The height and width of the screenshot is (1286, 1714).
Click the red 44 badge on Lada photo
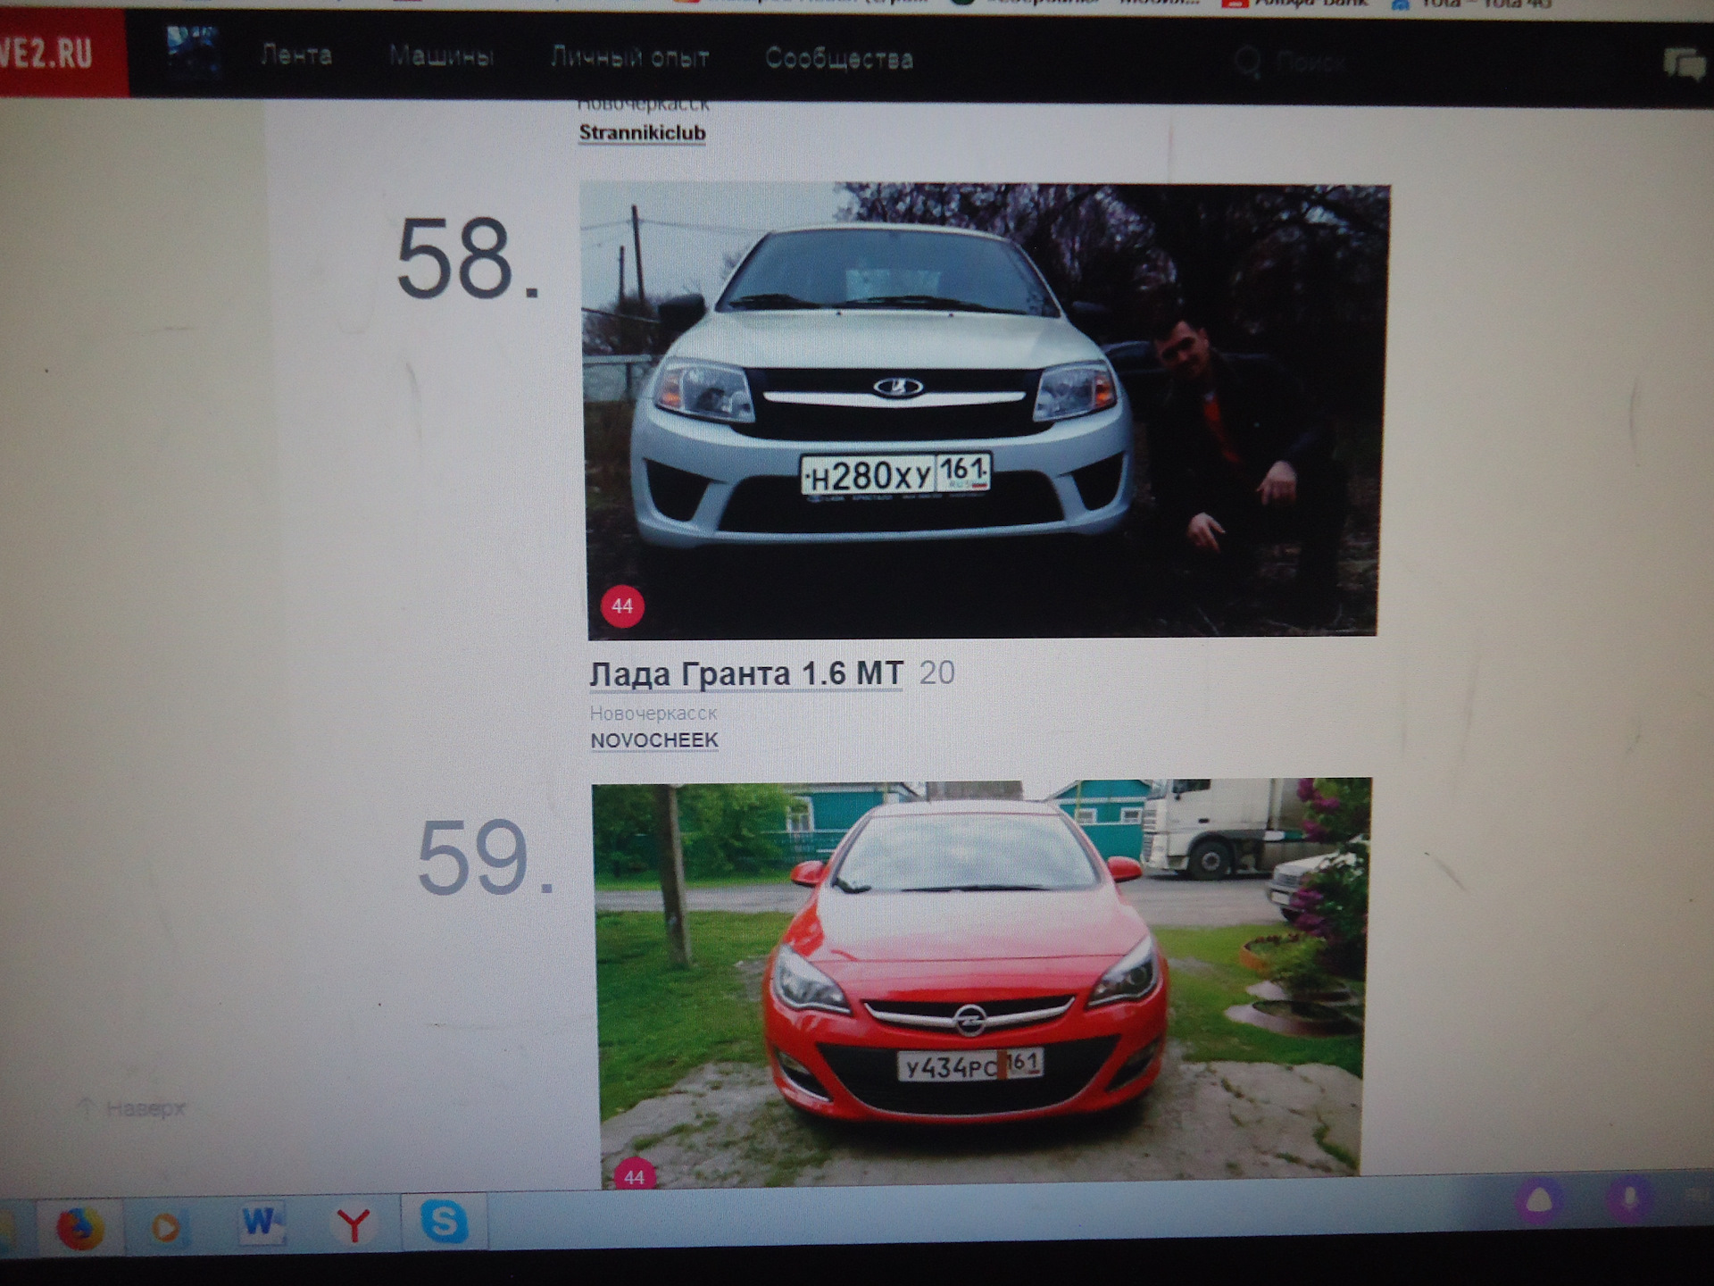pyautogui.click(x=622, y=606)
